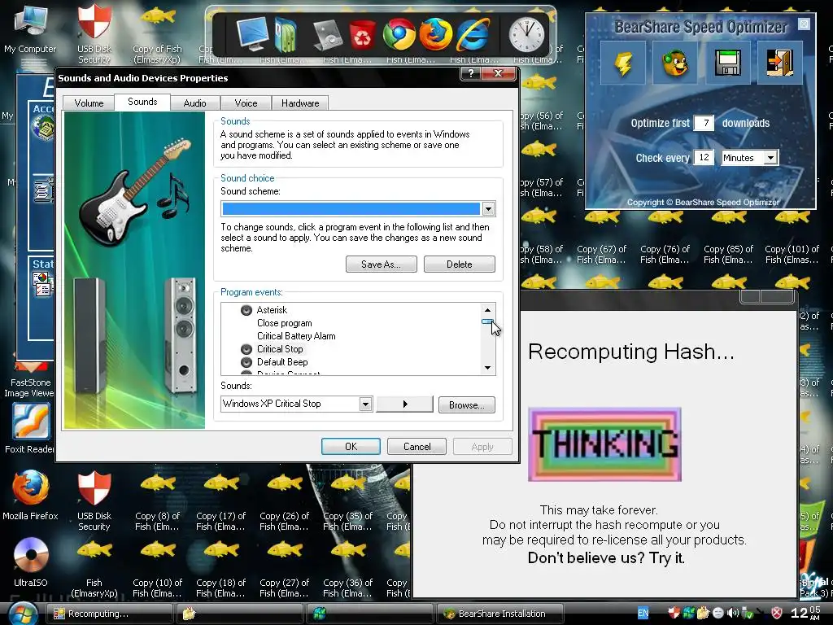Screen dimensions: 833x625
Task: Switch to the Sounds tab
Action: pyautogui.click(x=142, y=102)
